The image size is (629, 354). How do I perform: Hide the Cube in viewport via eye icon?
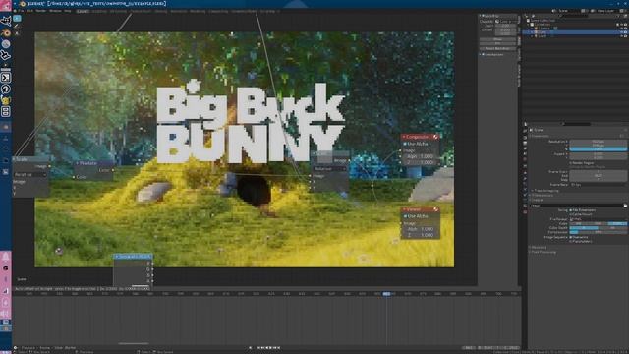click(620, 32)
